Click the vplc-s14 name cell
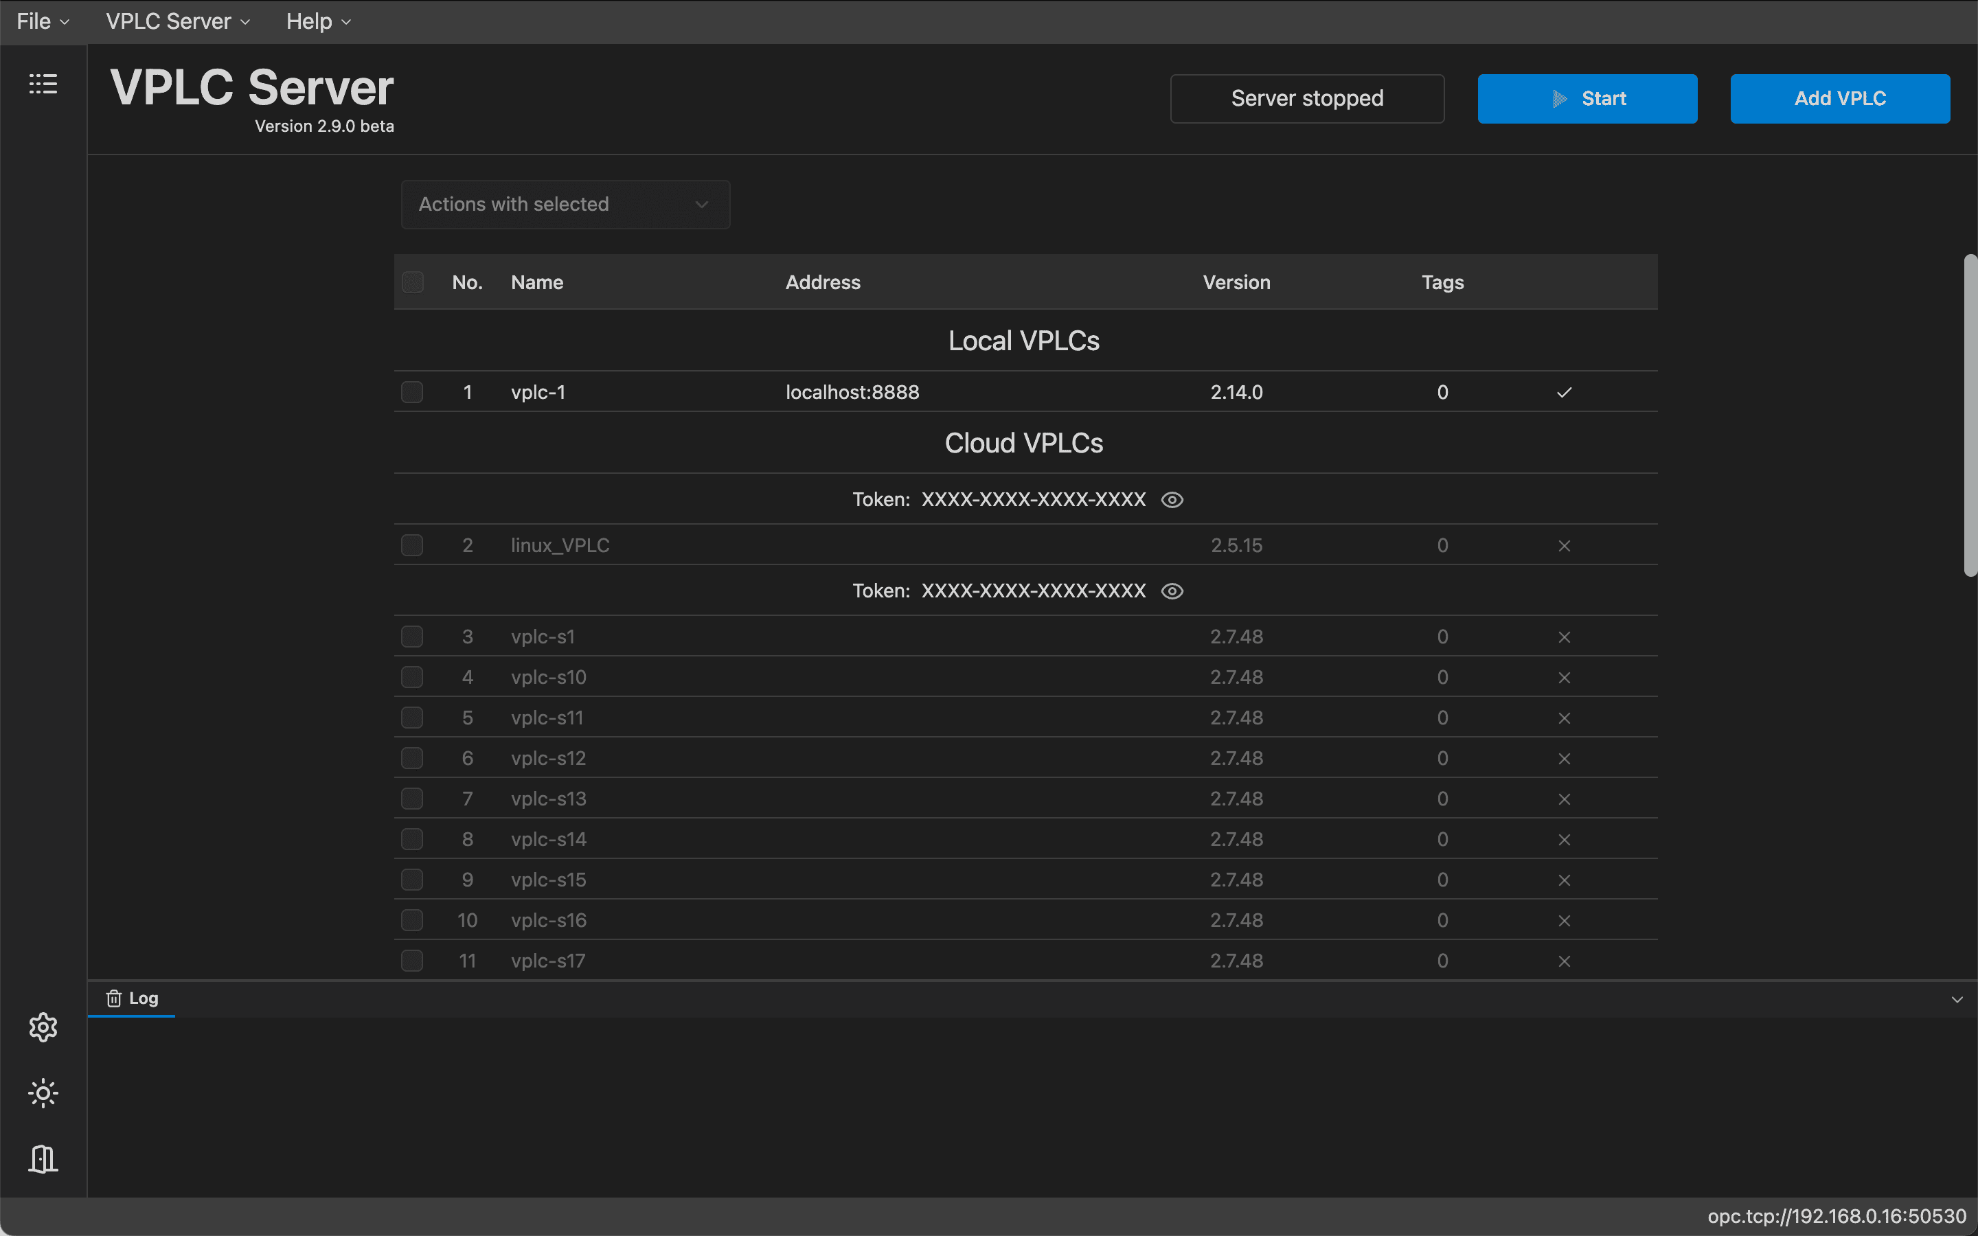 pos(549,840)
